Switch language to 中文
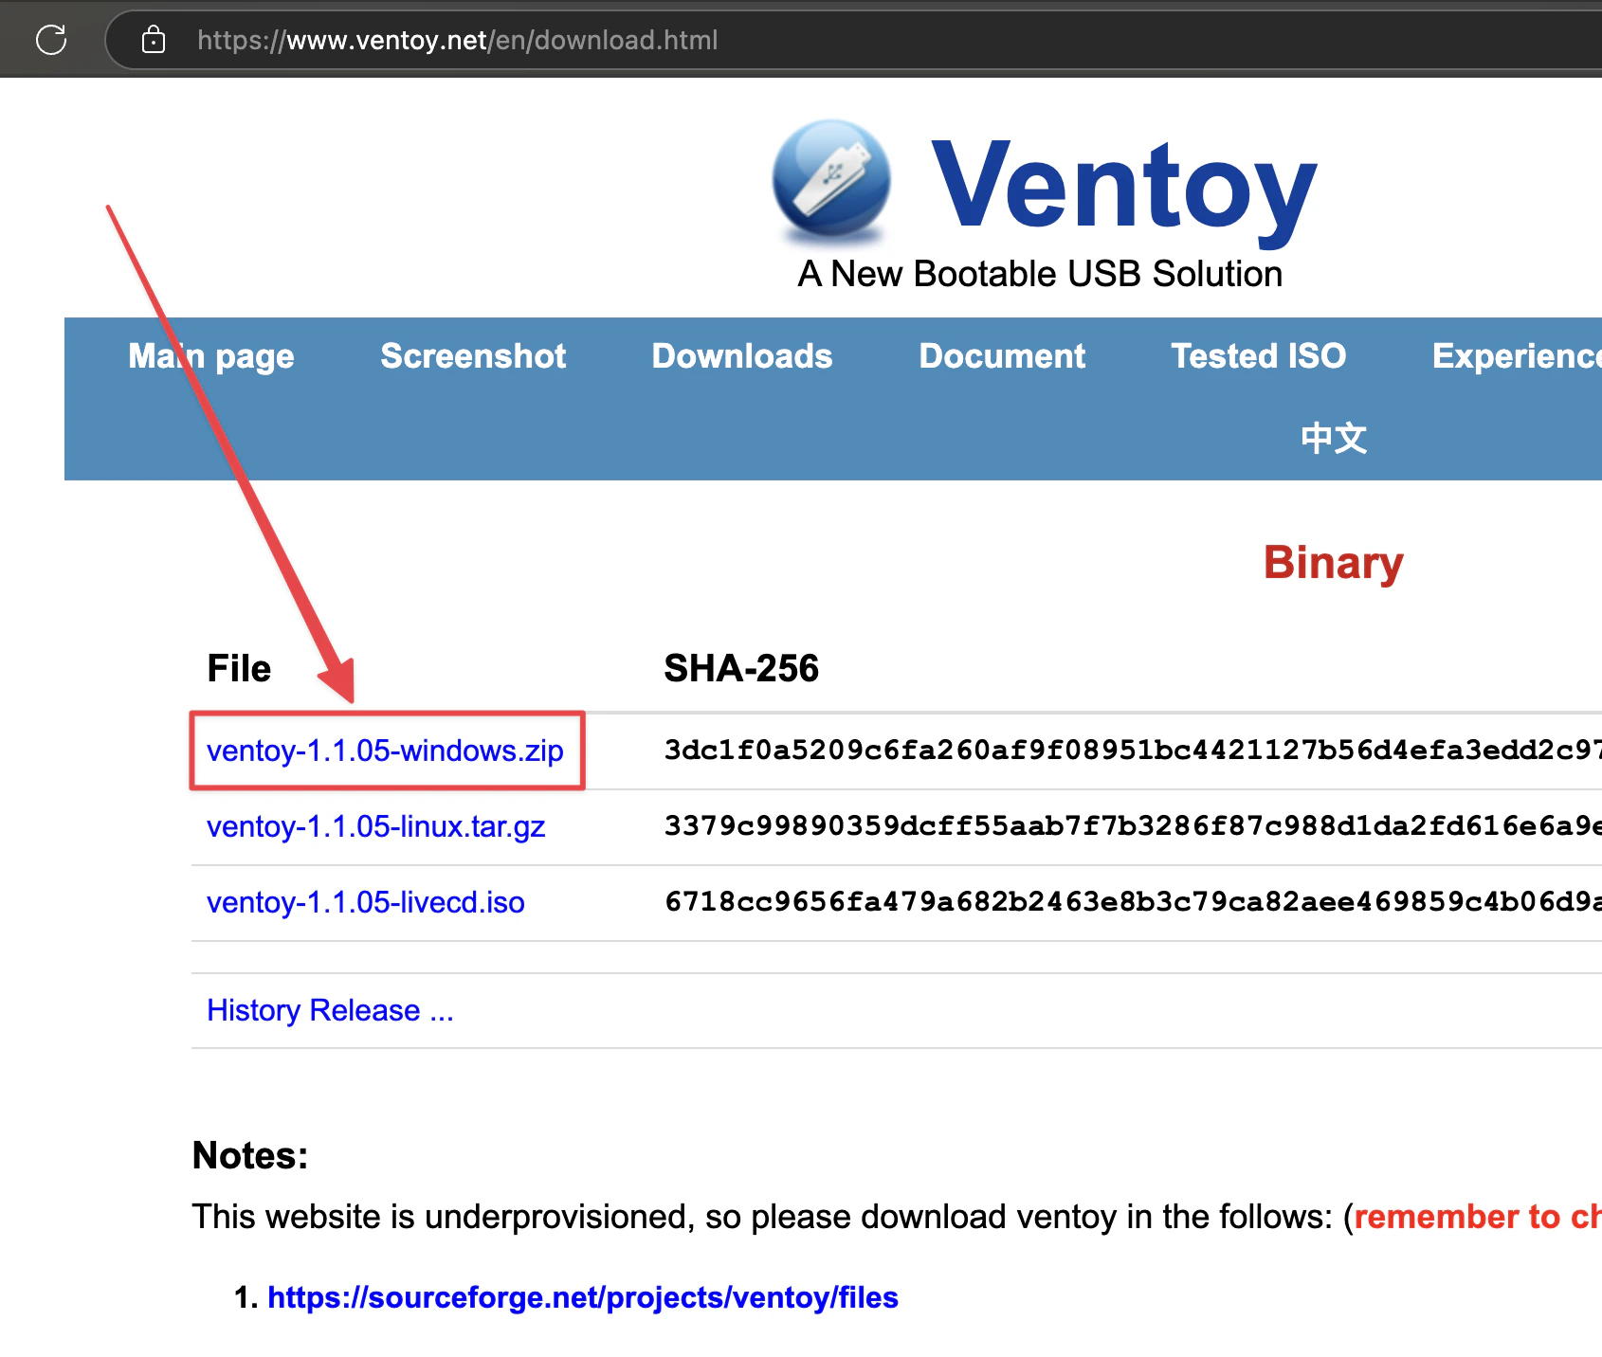 (x=1334, y=438)
